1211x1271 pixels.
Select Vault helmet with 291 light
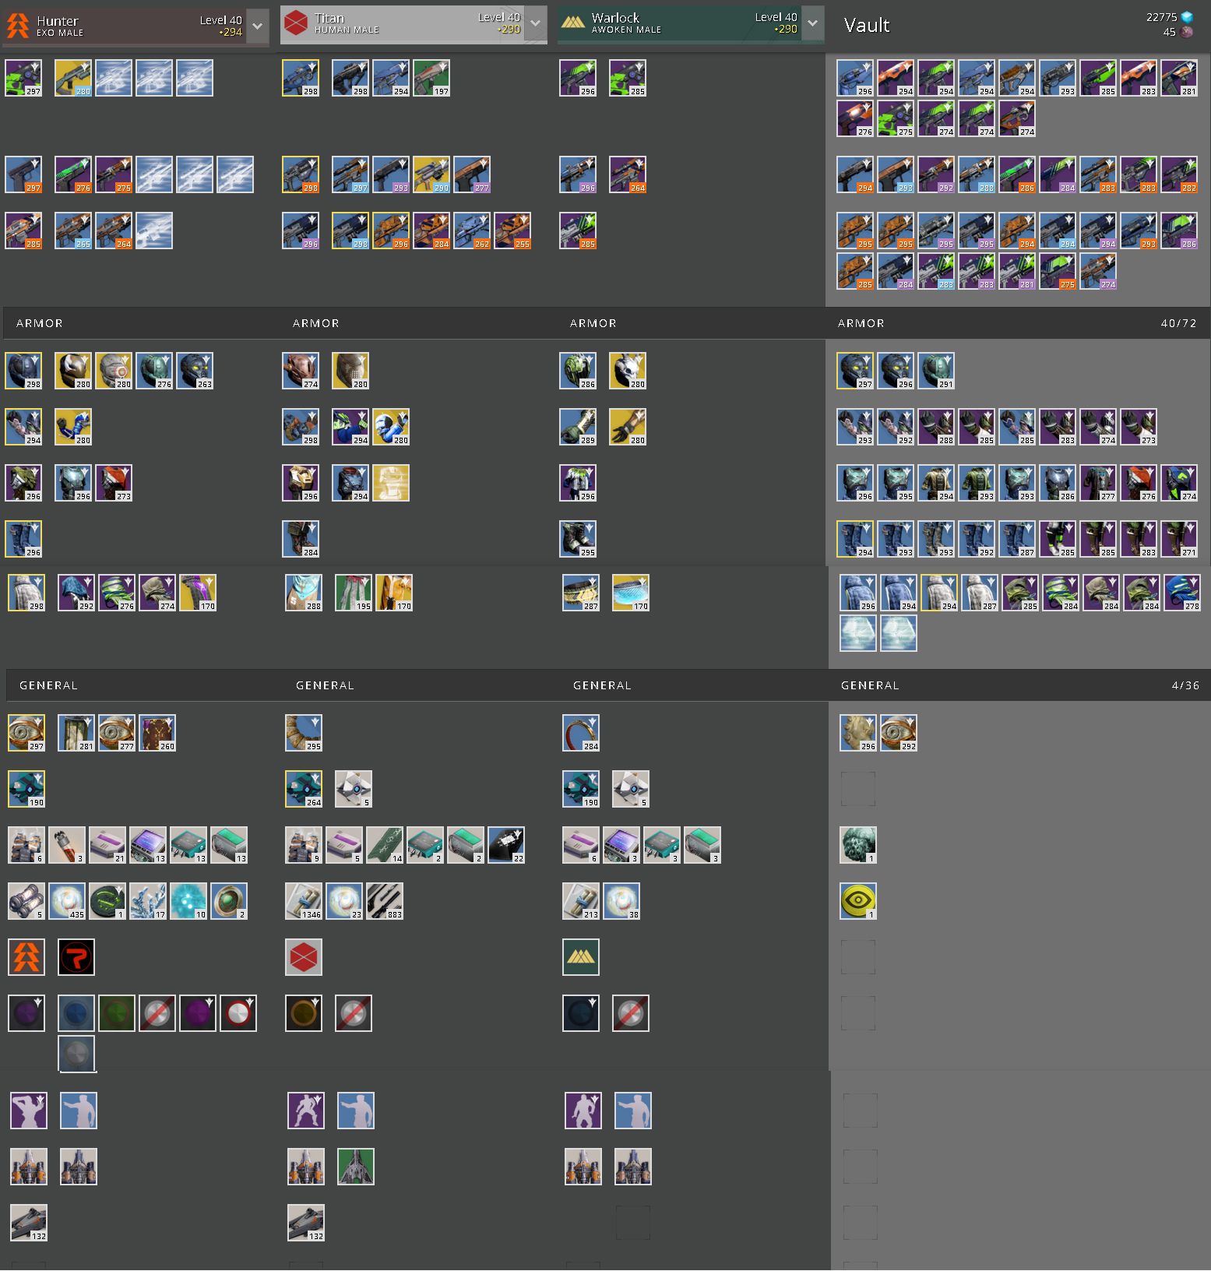click(936, 371)
